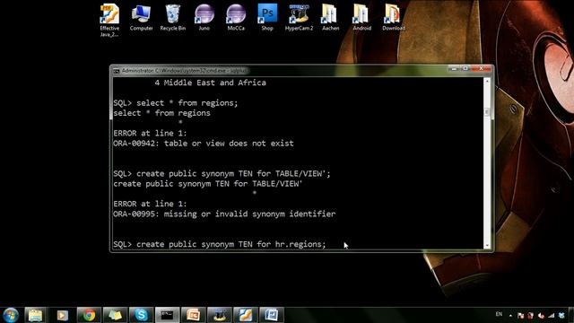
Task: Close the Command Prompt window
Action: pyautogui.click(x=481, y=68)
